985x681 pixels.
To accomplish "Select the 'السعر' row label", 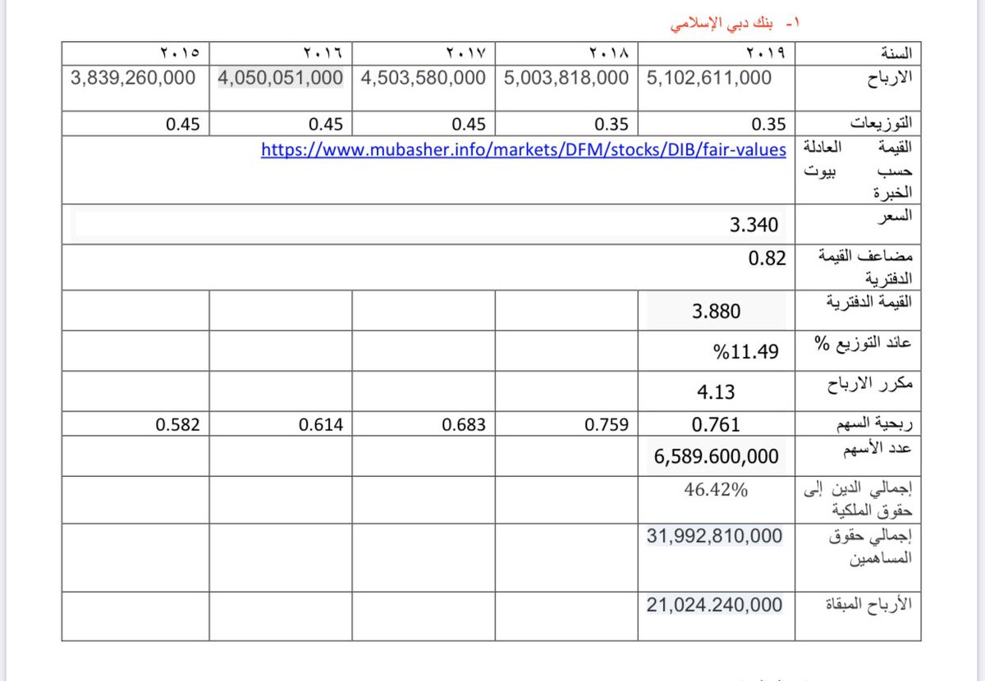I will (x=894, y=216).
